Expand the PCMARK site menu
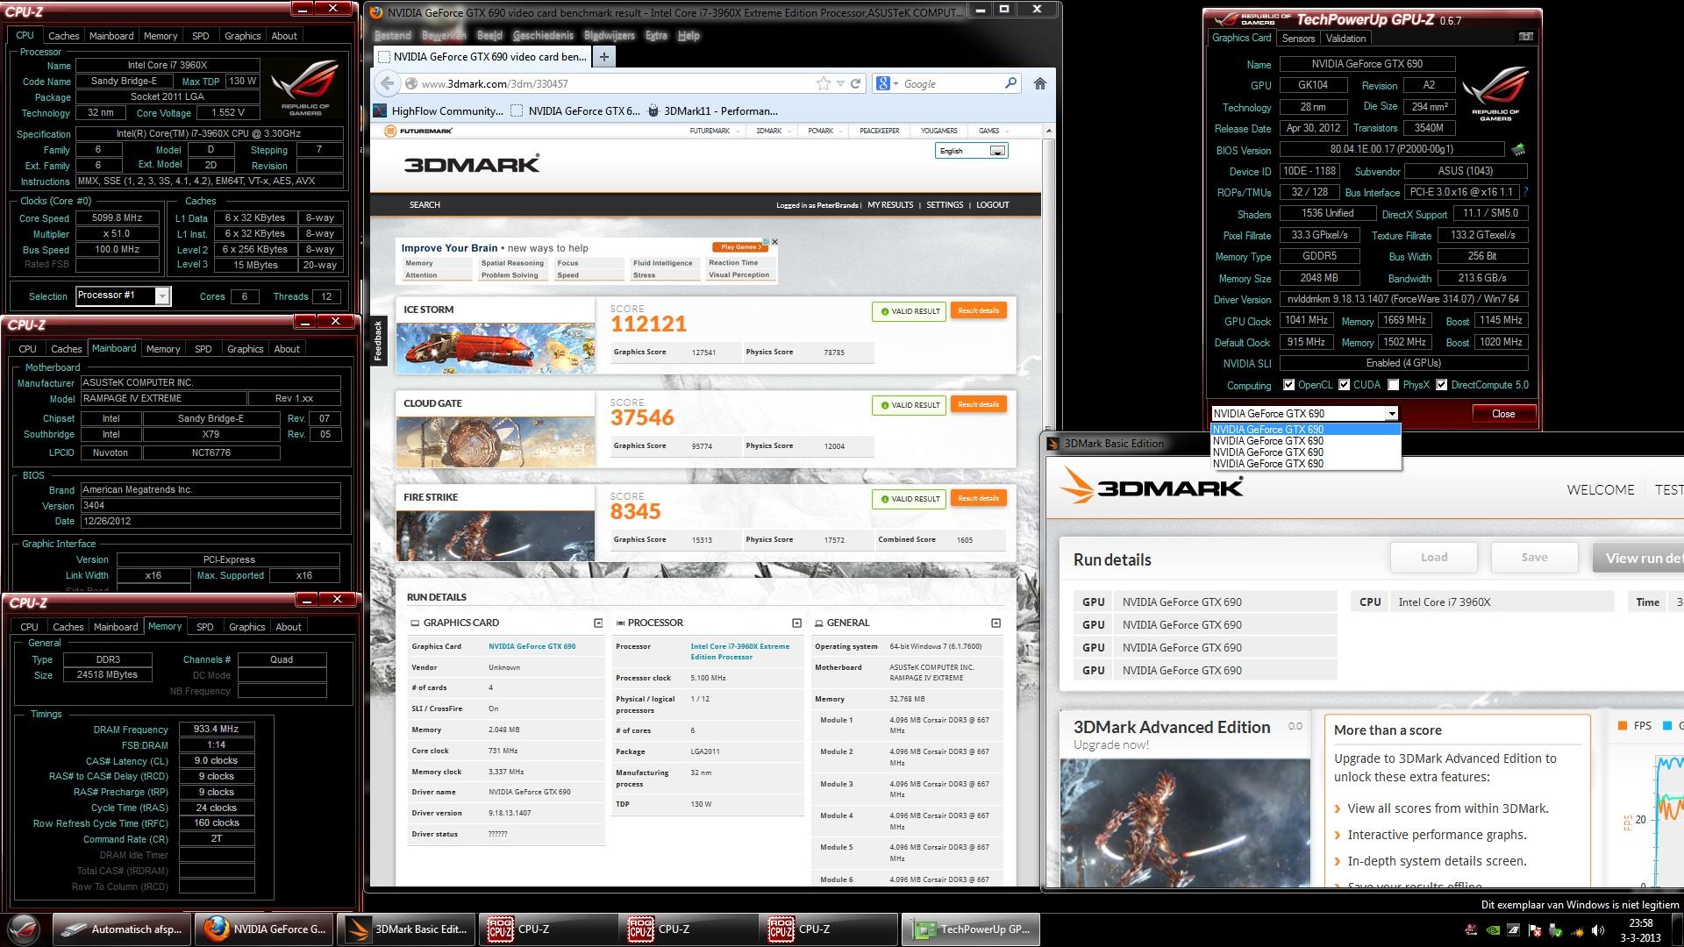Screen dimensions: 1684x947 click(x=824, y=131)
